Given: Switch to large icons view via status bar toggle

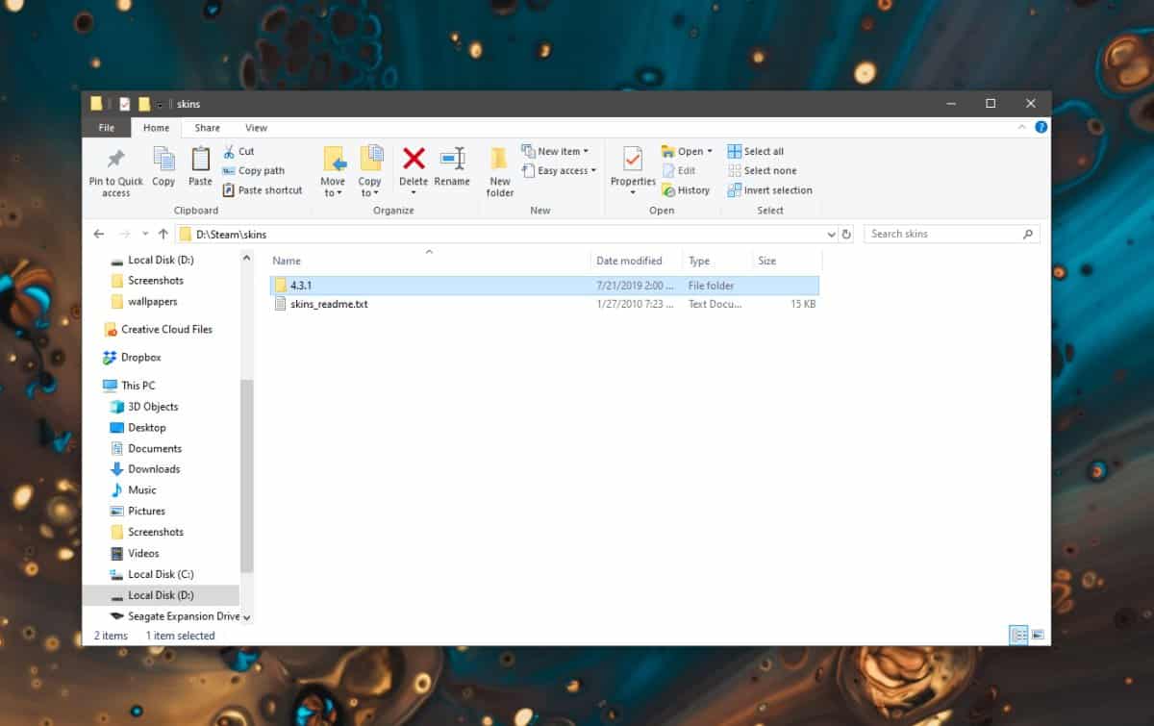Looking at the screenshot, I should 1038,635.
